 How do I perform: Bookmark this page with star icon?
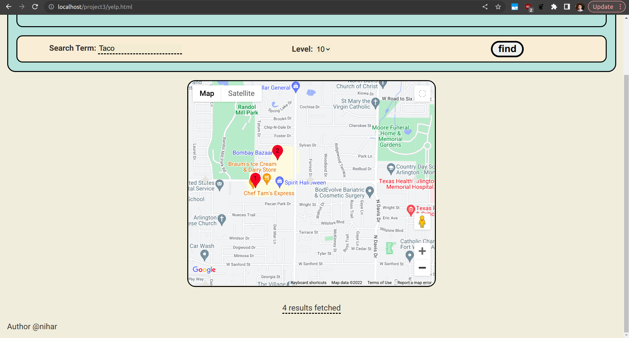[498, 7]
